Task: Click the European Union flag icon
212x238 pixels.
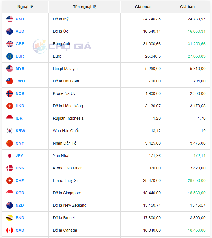Action: click(10, 56)
